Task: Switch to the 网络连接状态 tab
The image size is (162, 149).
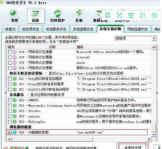Action: click(138, 29)
